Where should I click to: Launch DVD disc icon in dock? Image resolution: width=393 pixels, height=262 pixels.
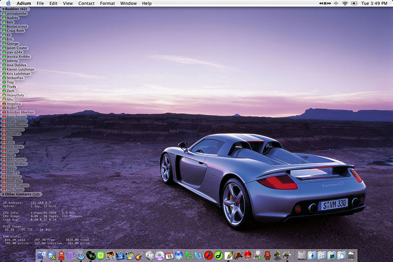159,256
